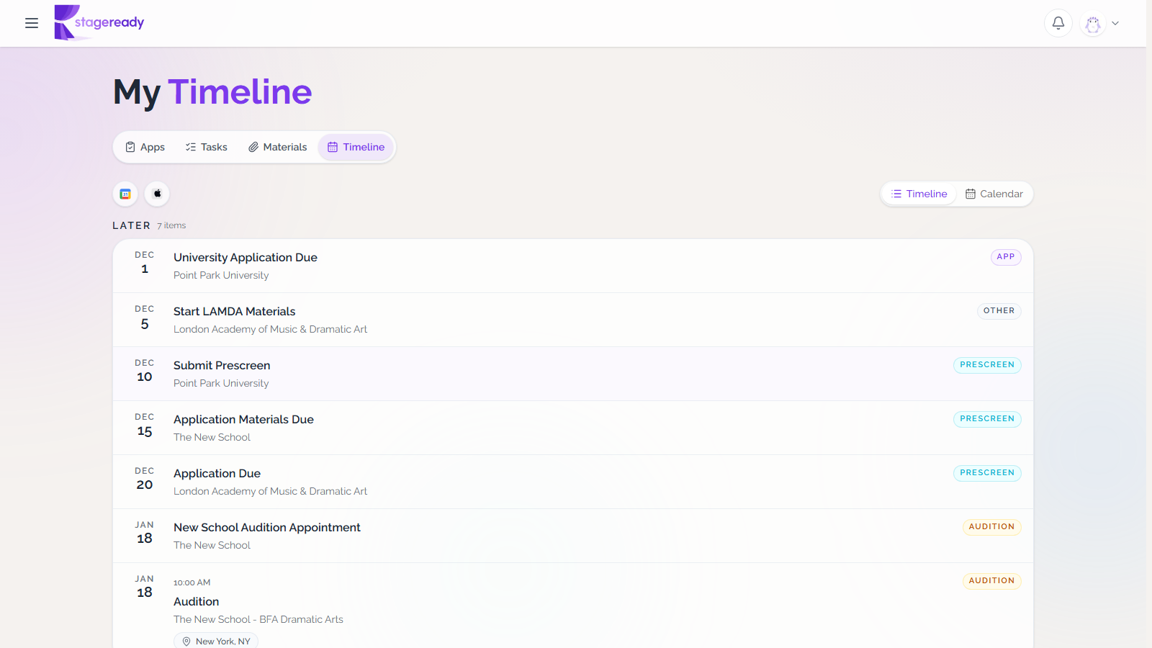Image resolution: width=1152 pixels, height=648 pixels.
Task: Open the user avatar profile
Action: tap(1093, 23)
